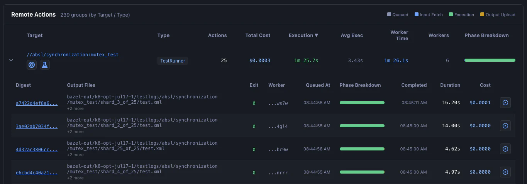
Task: Click queued time 08:44:56 AM
Action: click(x=317, y=149)
